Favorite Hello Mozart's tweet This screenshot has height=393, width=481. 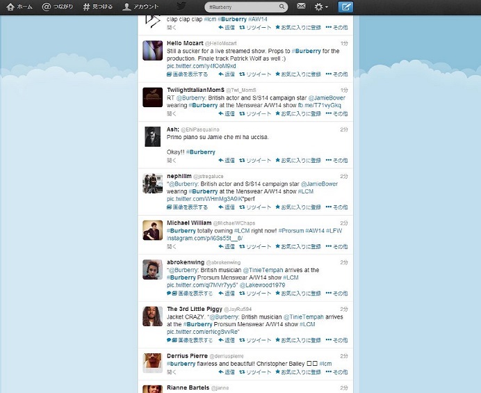(298, 74)
